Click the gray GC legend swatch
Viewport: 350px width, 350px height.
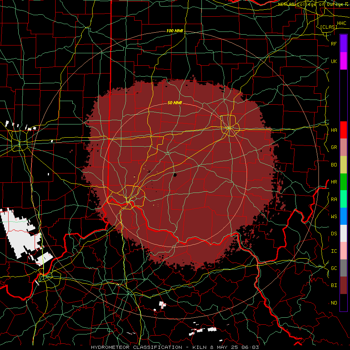343,268
